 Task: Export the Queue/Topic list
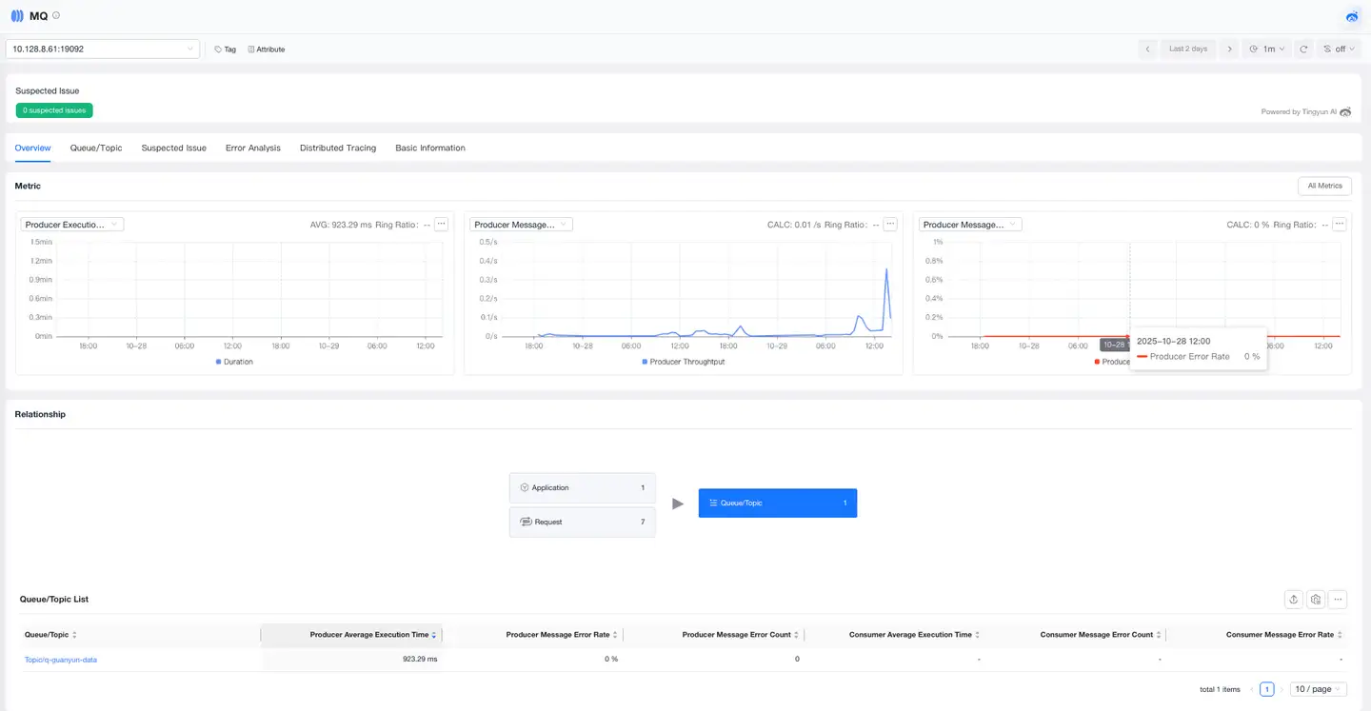[x=1293, y=599]
